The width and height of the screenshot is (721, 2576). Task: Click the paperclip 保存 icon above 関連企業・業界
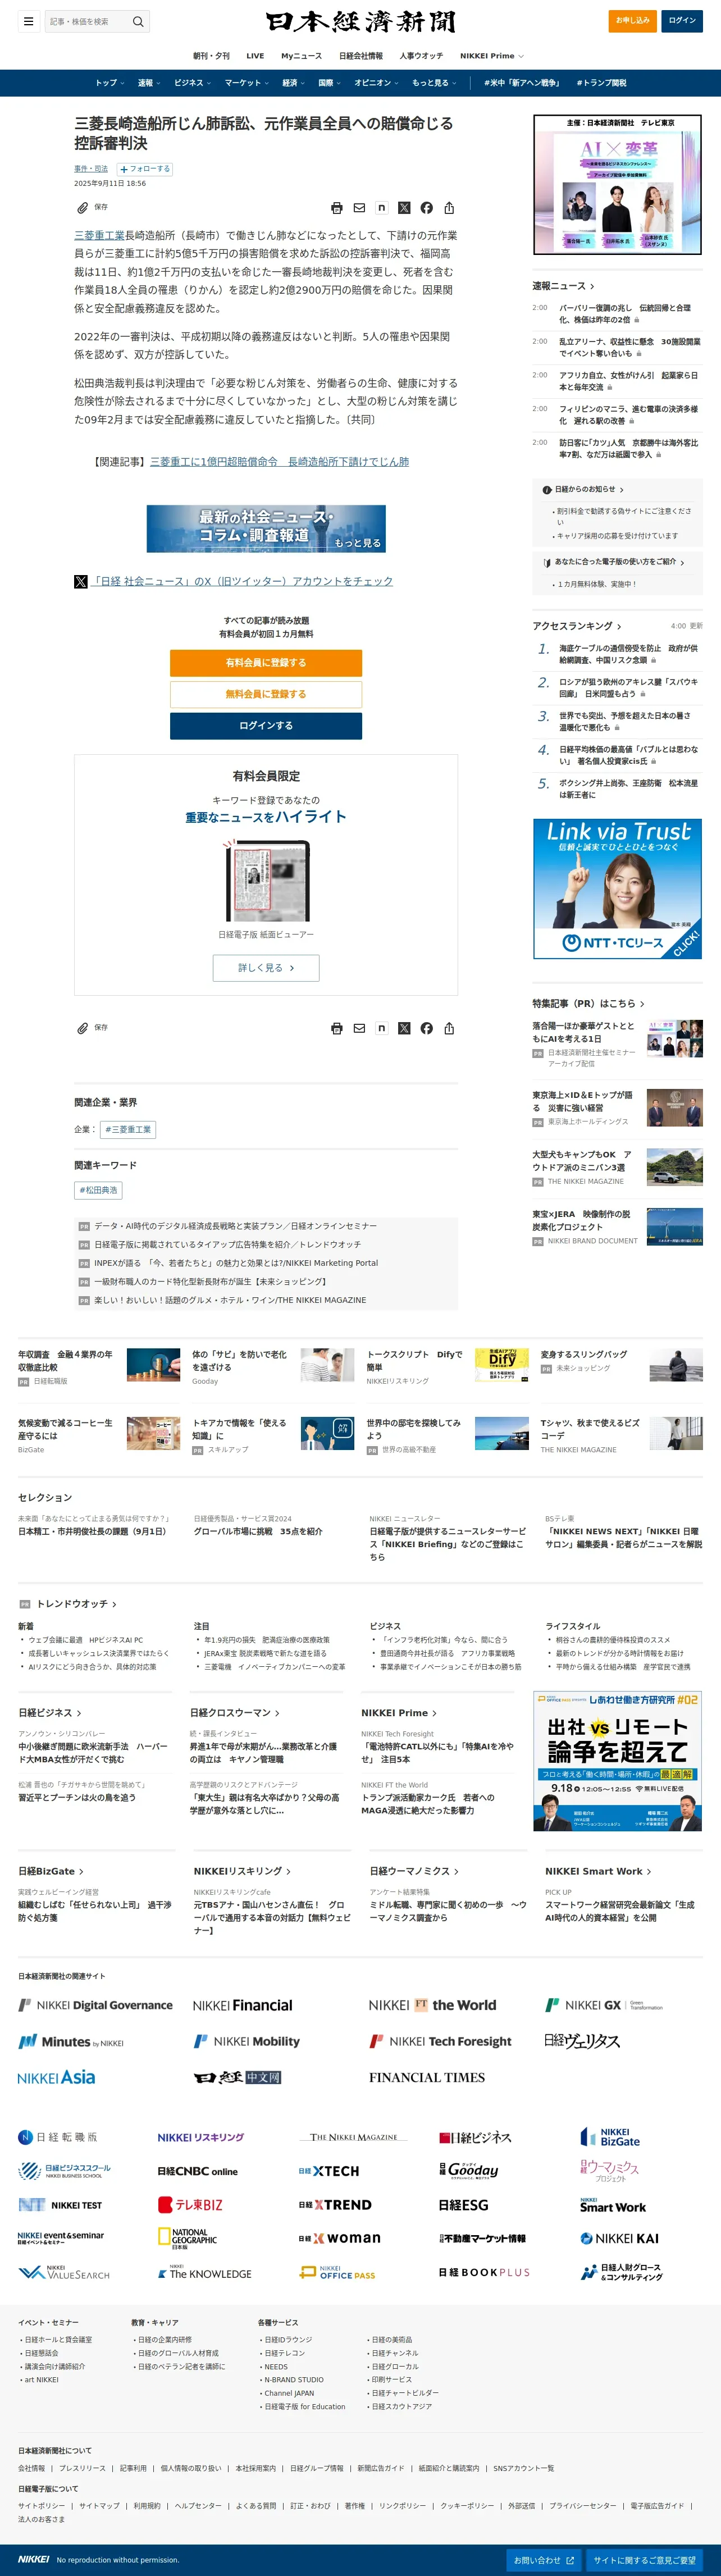click(x=83, y=1028)
